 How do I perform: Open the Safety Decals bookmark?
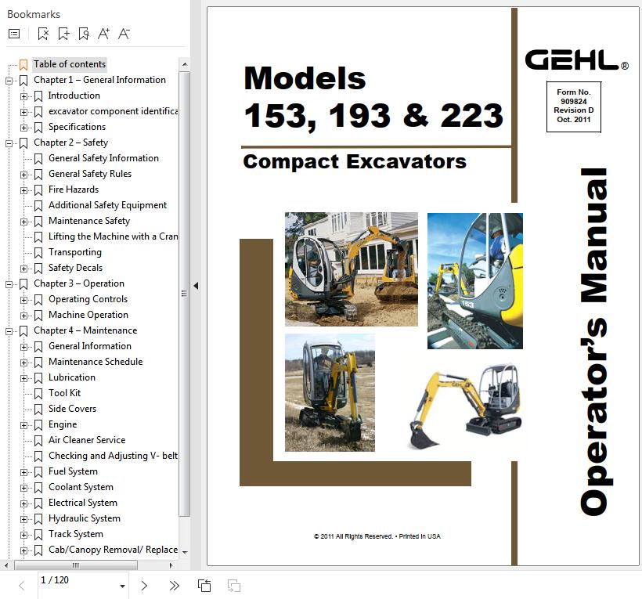pyautogui.click(x=75, y=268)
